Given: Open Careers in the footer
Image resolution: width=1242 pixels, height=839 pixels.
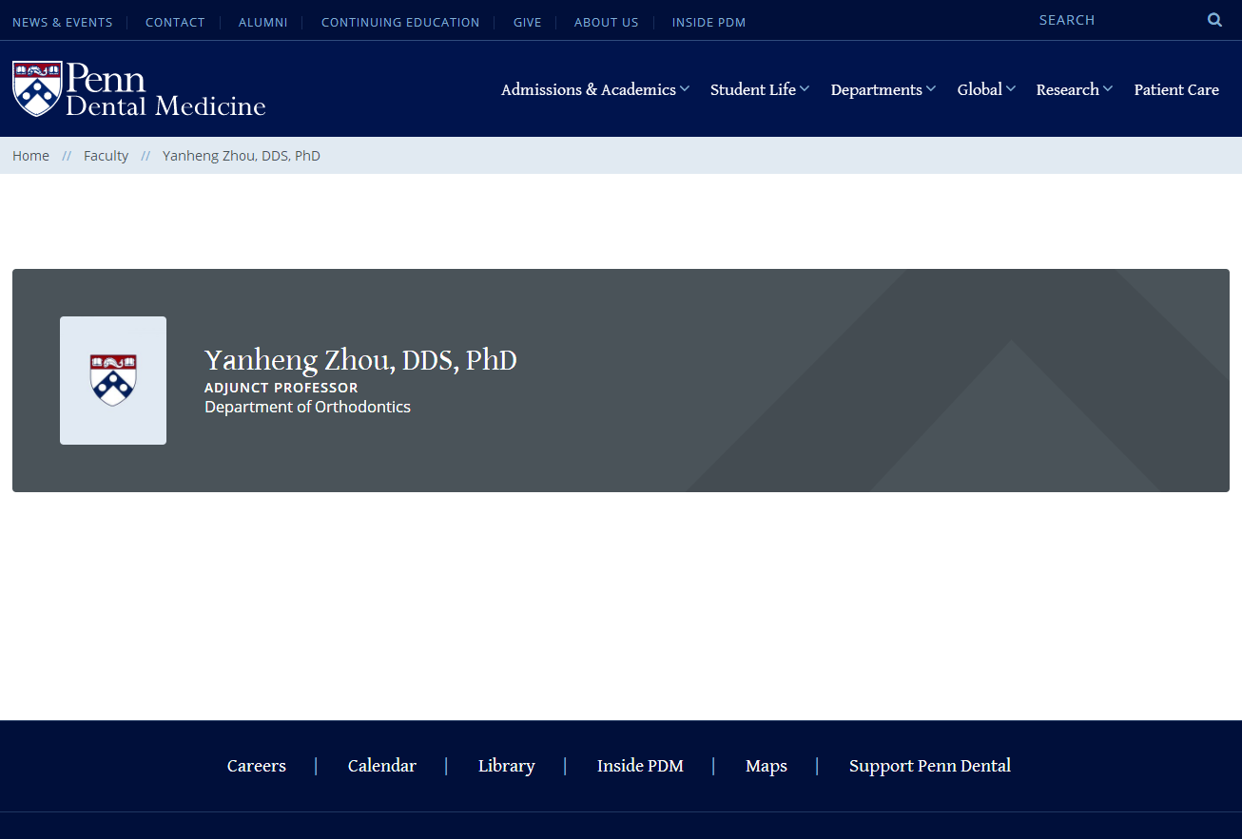Looking at the screenshot, I should [x=257, y=766].
